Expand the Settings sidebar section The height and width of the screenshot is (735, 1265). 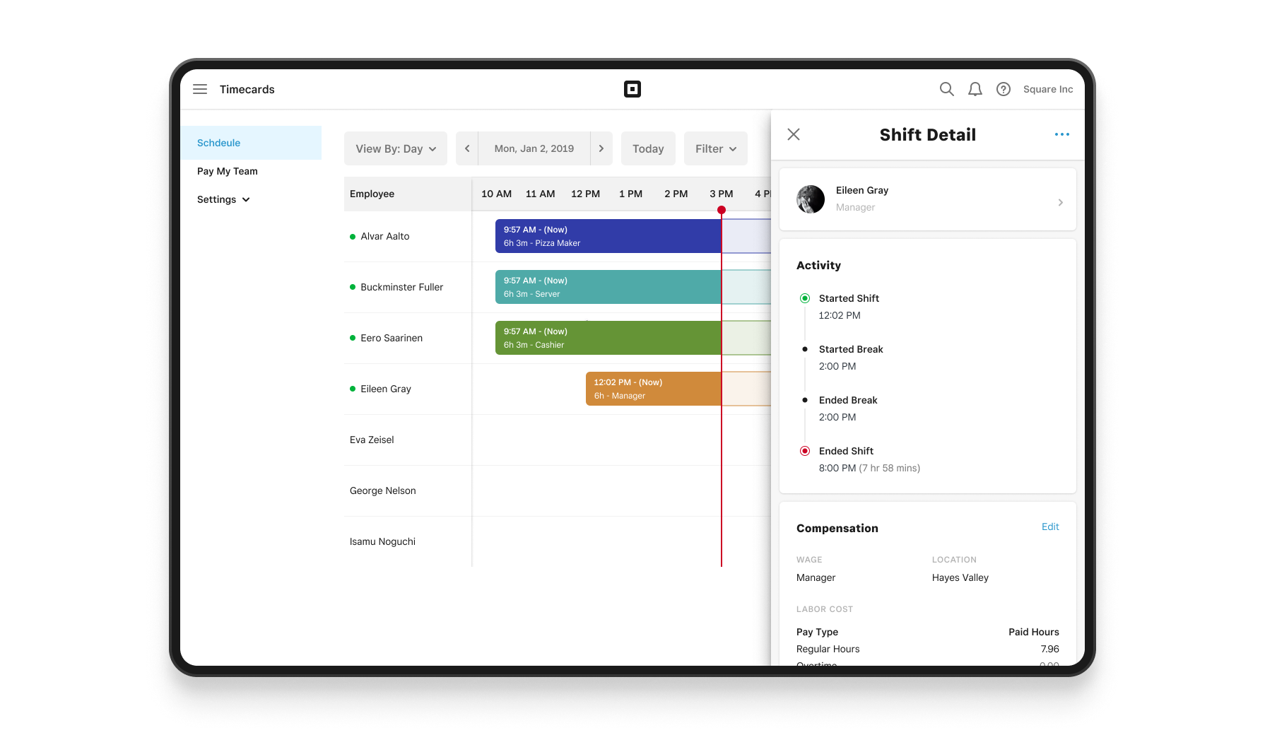tap(223, 199)
